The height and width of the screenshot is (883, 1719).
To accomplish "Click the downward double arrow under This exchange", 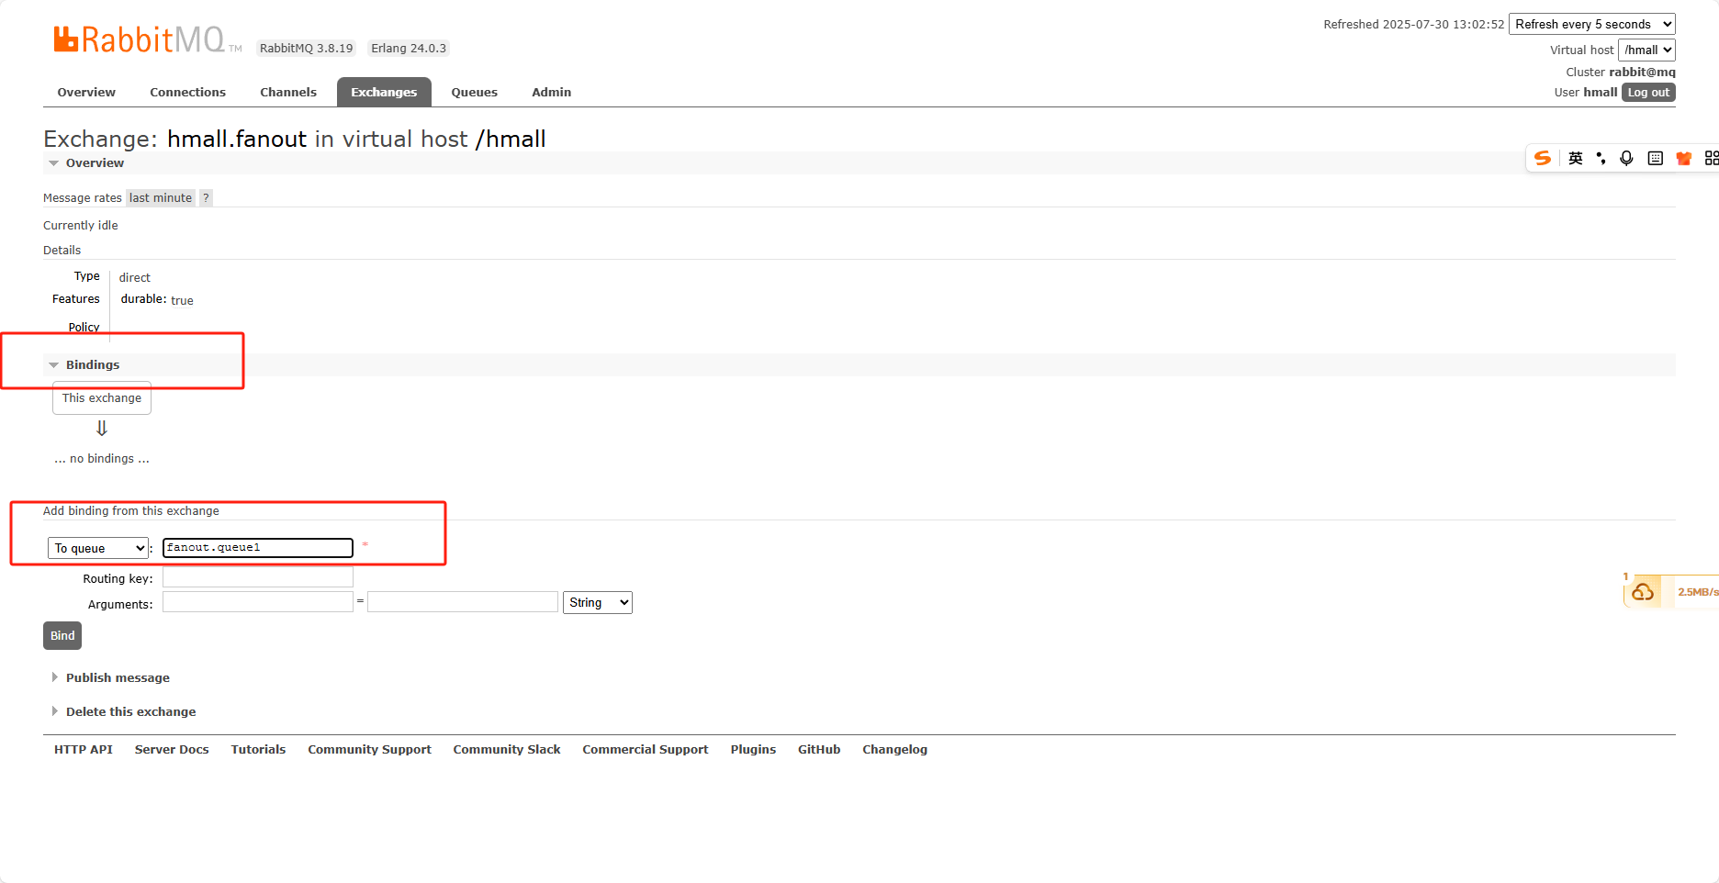I will 102,428.
